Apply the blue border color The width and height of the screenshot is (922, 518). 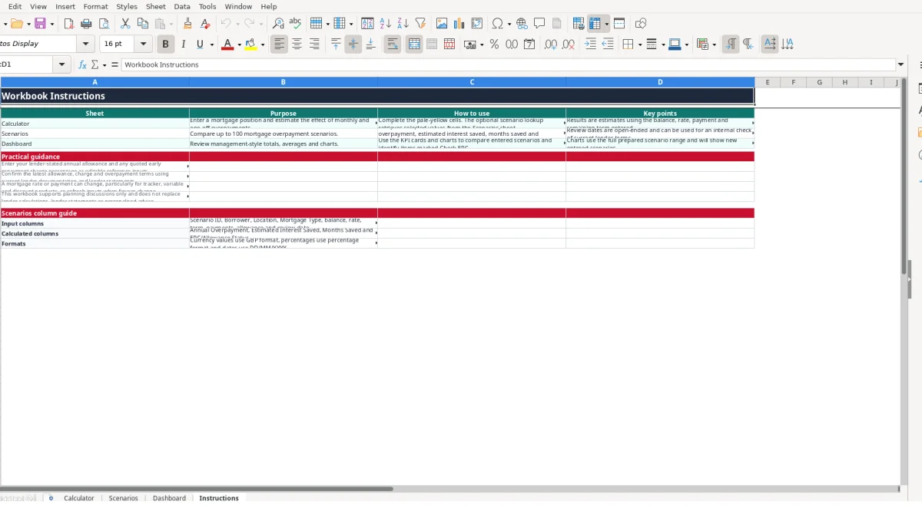pos(674,45)
